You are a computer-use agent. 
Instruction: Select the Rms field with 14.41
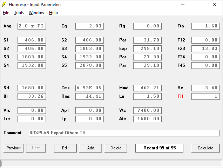point(90,96)
